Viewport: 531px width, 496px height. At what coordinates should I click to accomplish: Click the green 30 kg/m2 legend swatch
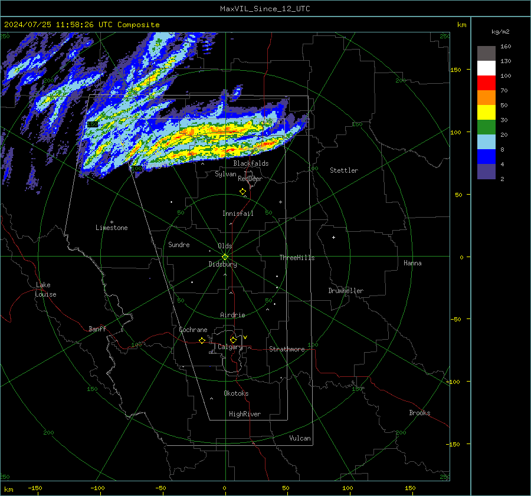tap(486, 127)
